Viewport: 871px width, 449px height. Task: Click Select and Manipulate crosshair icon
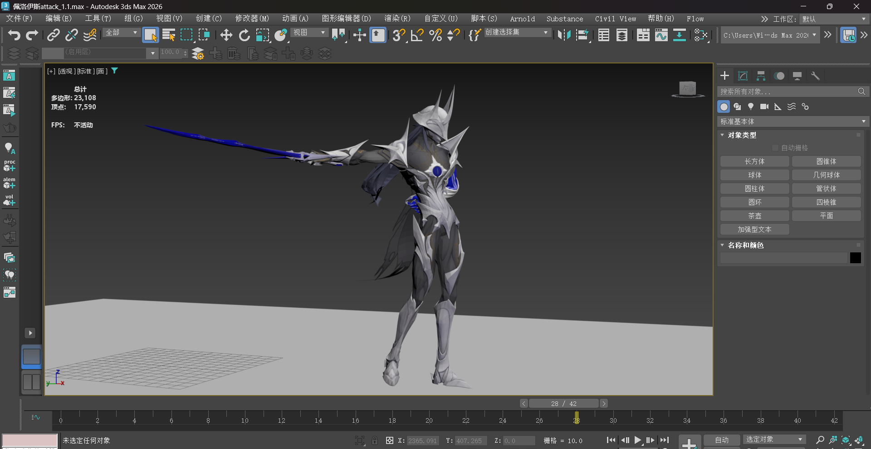pos(359,35)
